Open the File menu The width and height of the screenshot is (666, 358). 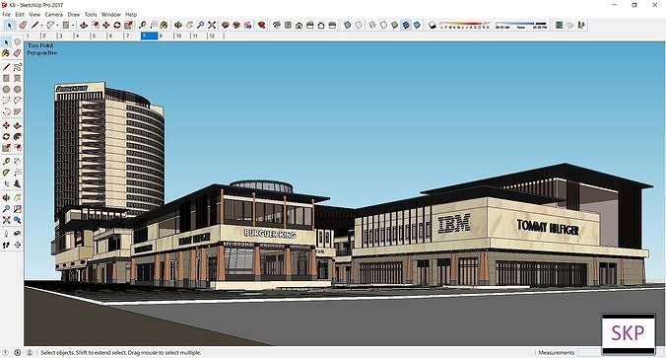[x=6, y=14]
